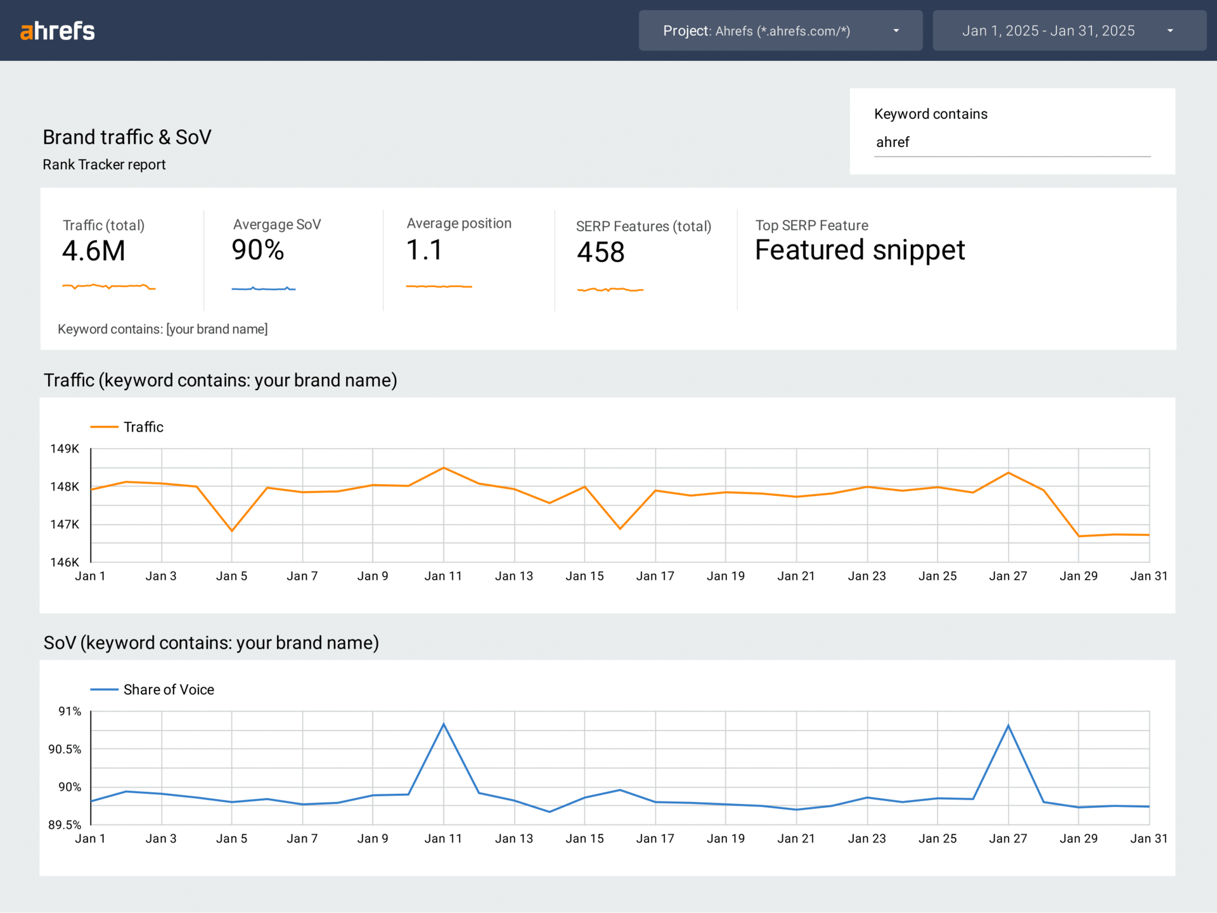The image size is (1217, 913).
Task: Click the 4.6M Traffic total metric
Action: click(93, 250)
